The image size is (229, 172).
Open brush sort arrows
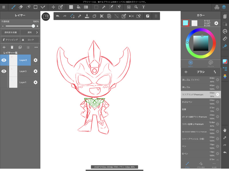point(215,72)
